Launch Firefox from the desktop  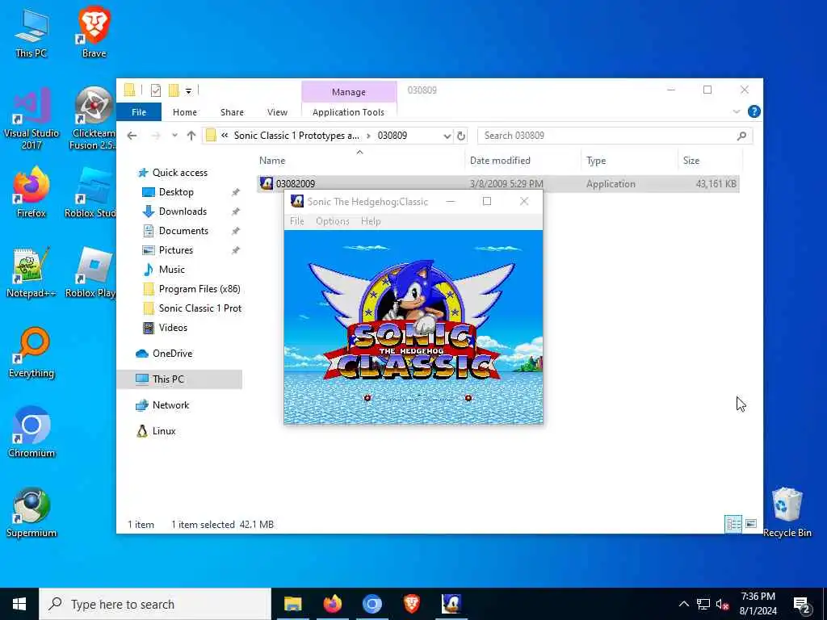pos(31,193)
